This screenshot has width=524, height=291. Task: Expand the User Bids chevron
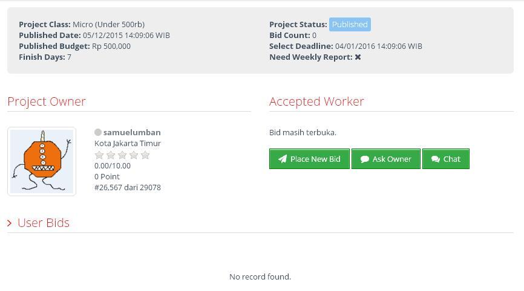(10, 223)
